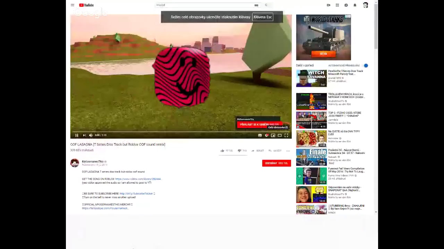Viewport: 444px width, 249px height.
Task: Open the Poslední Díl - Návrat Domů title
Action: click(347, 151)
